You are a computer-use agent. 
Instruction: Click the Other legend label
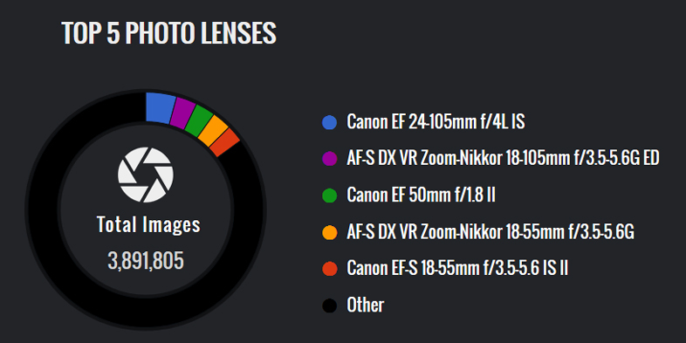[366, 305]
